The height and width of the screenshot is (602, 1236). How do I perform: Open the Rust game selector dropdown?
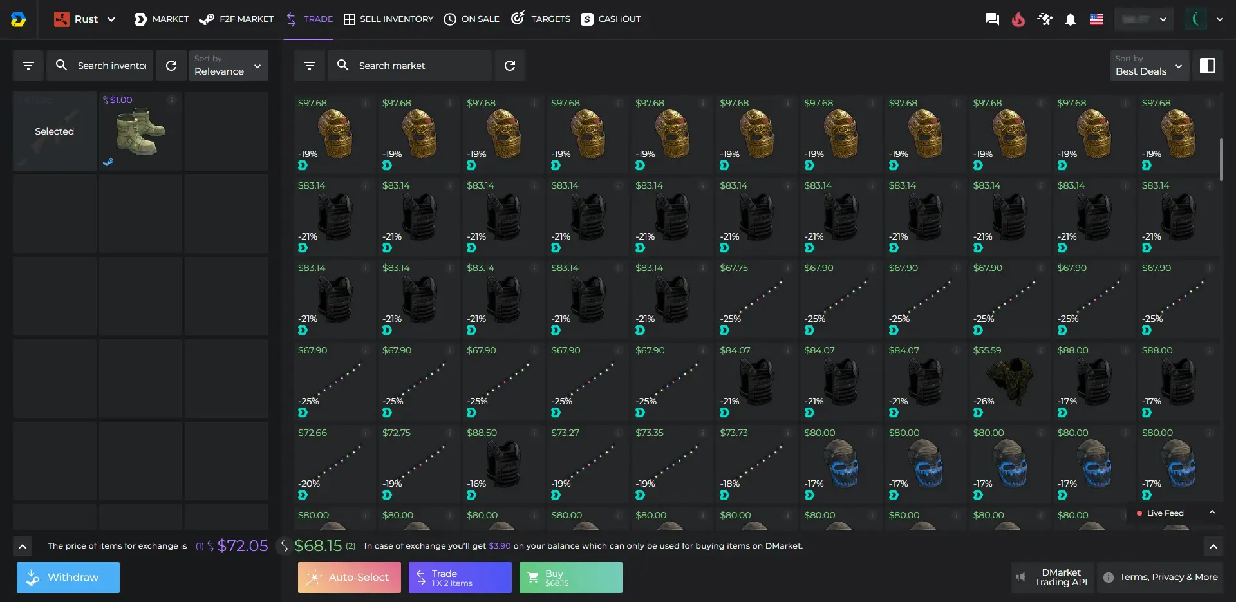[85, 19]
